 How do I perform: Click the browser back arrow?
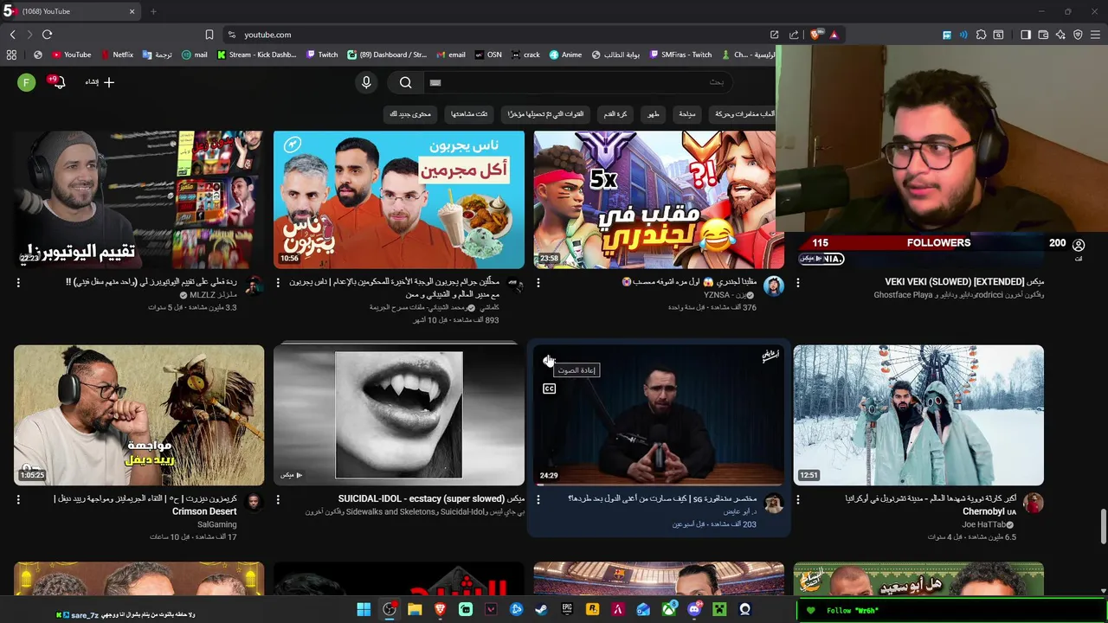pos(12,35)
